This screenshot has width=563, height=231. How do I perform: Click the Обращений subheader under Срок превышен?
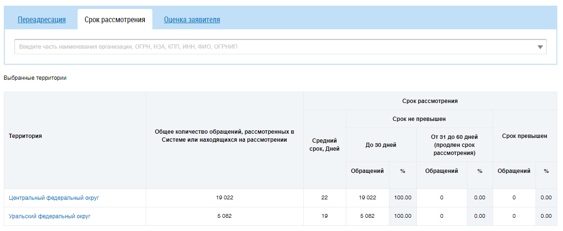coord(514,171)
